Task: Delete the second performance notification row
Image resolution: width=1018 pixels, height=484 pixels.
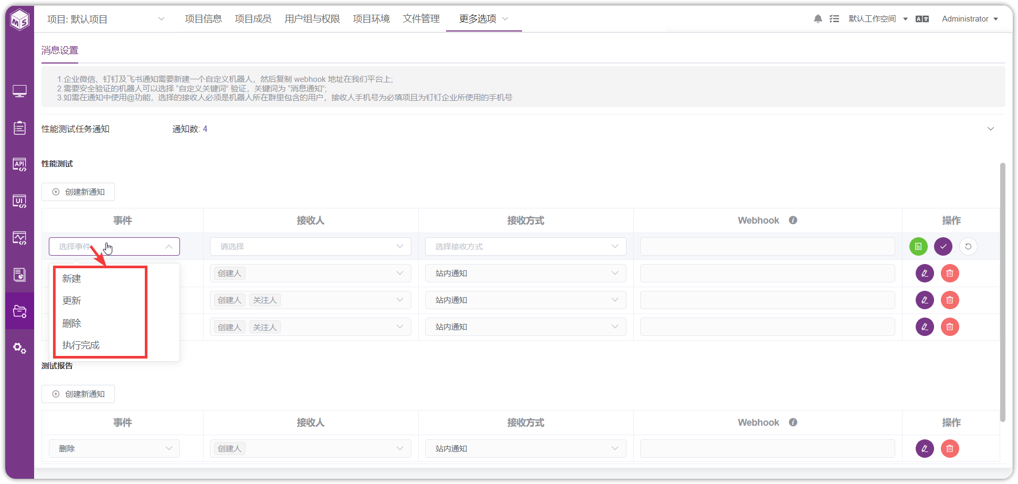Action: pyautogui.click(x=950, y=300)
